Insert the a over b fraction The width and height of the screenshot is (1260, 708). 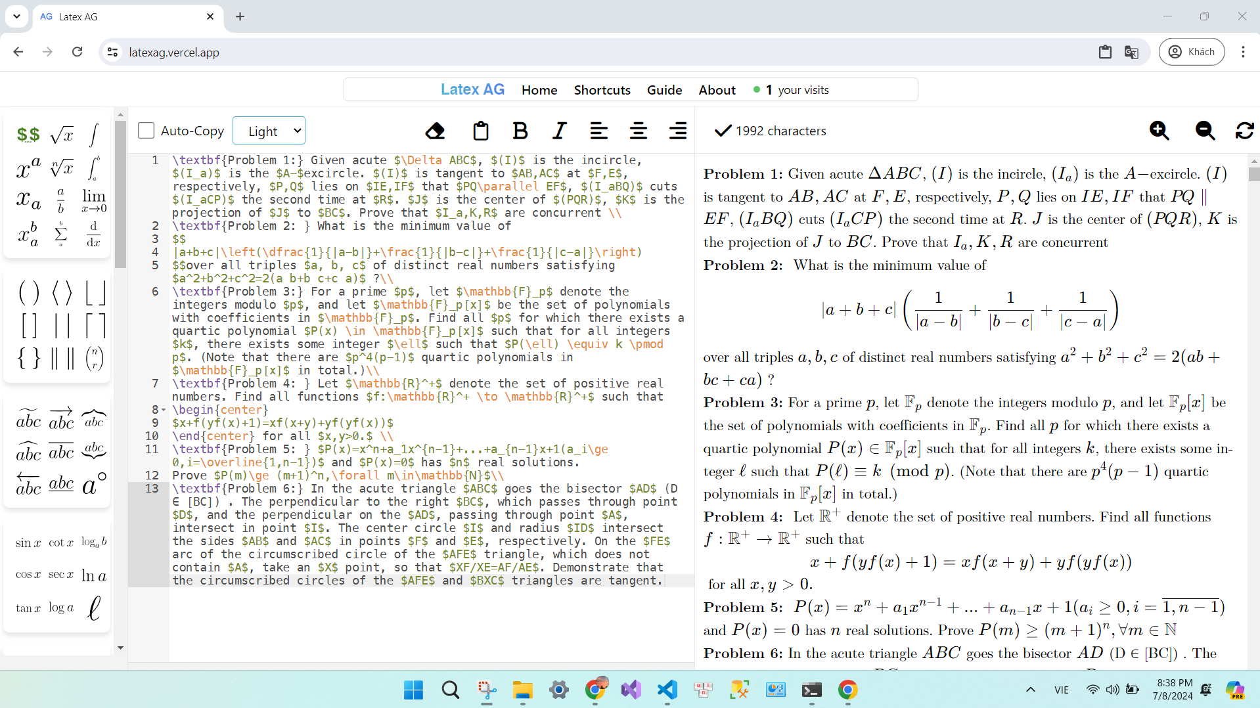61,200
